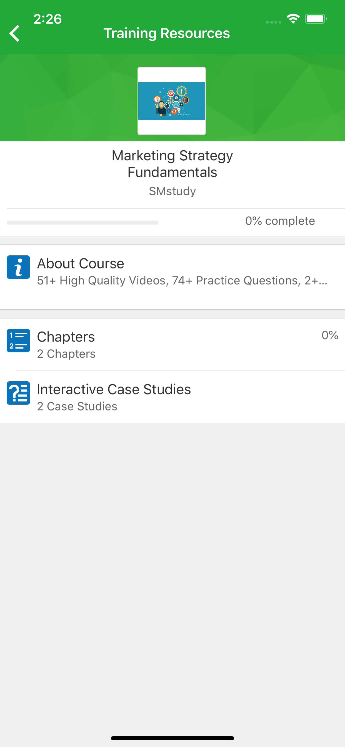
Task: Tap the 2 Case Studies subtitle
Action: pos(77,406)
